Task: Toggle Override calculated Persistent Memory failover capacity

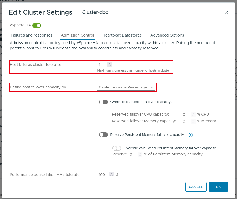Action: pyautogui.click(x=117, y=148)
